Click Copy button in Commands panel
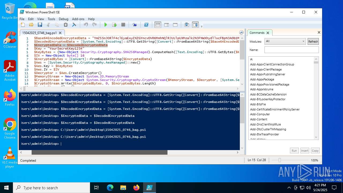Viewport: 343px width, 193px height. point(315,151)
